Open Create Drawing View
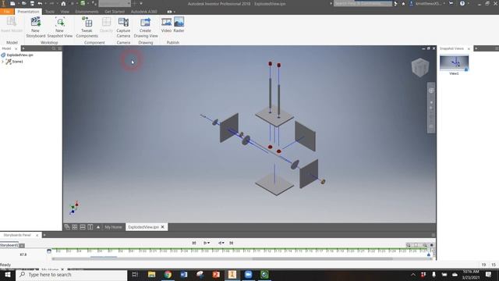This screenshot has height=281, width=499. tap(146, 27)
